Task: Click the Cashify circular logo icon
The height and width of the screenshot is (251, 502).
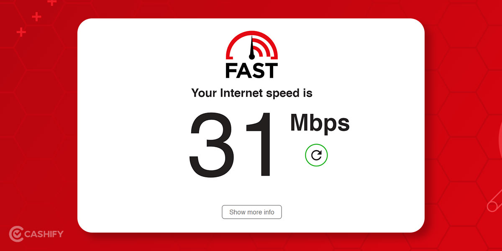Action: pos(16,233)
